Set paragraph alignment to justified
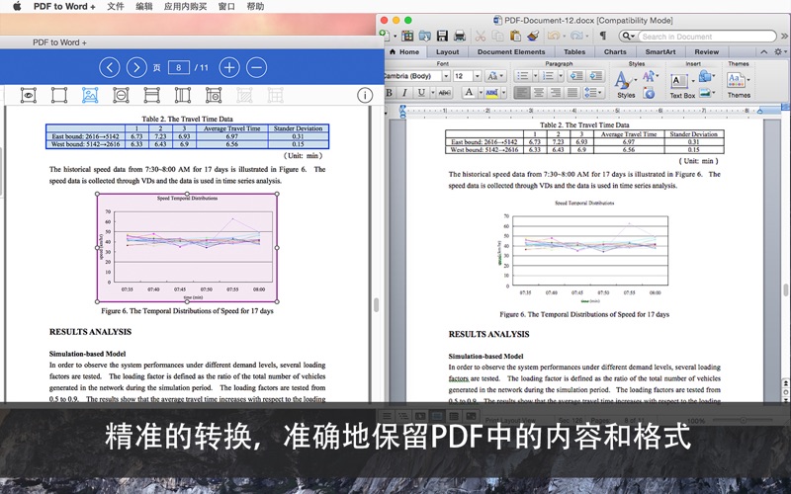 click(572, 92)
